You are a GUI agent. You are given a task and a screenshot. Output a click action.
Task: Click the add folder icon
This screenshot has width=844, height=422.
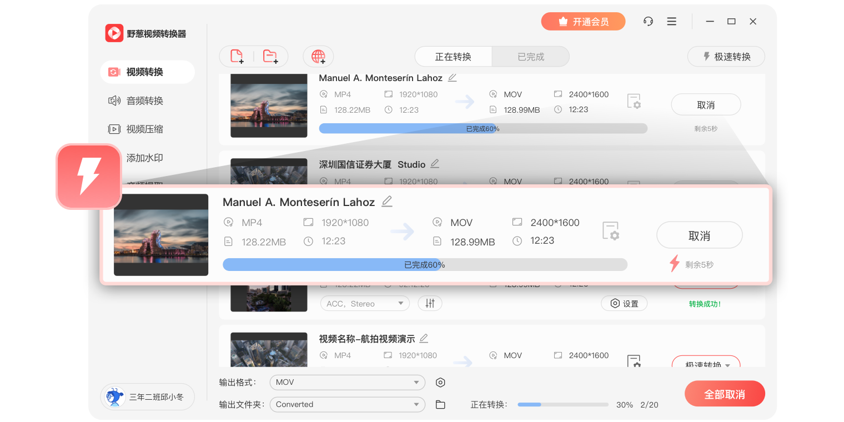pyautogui.click(x=270, y=56)
